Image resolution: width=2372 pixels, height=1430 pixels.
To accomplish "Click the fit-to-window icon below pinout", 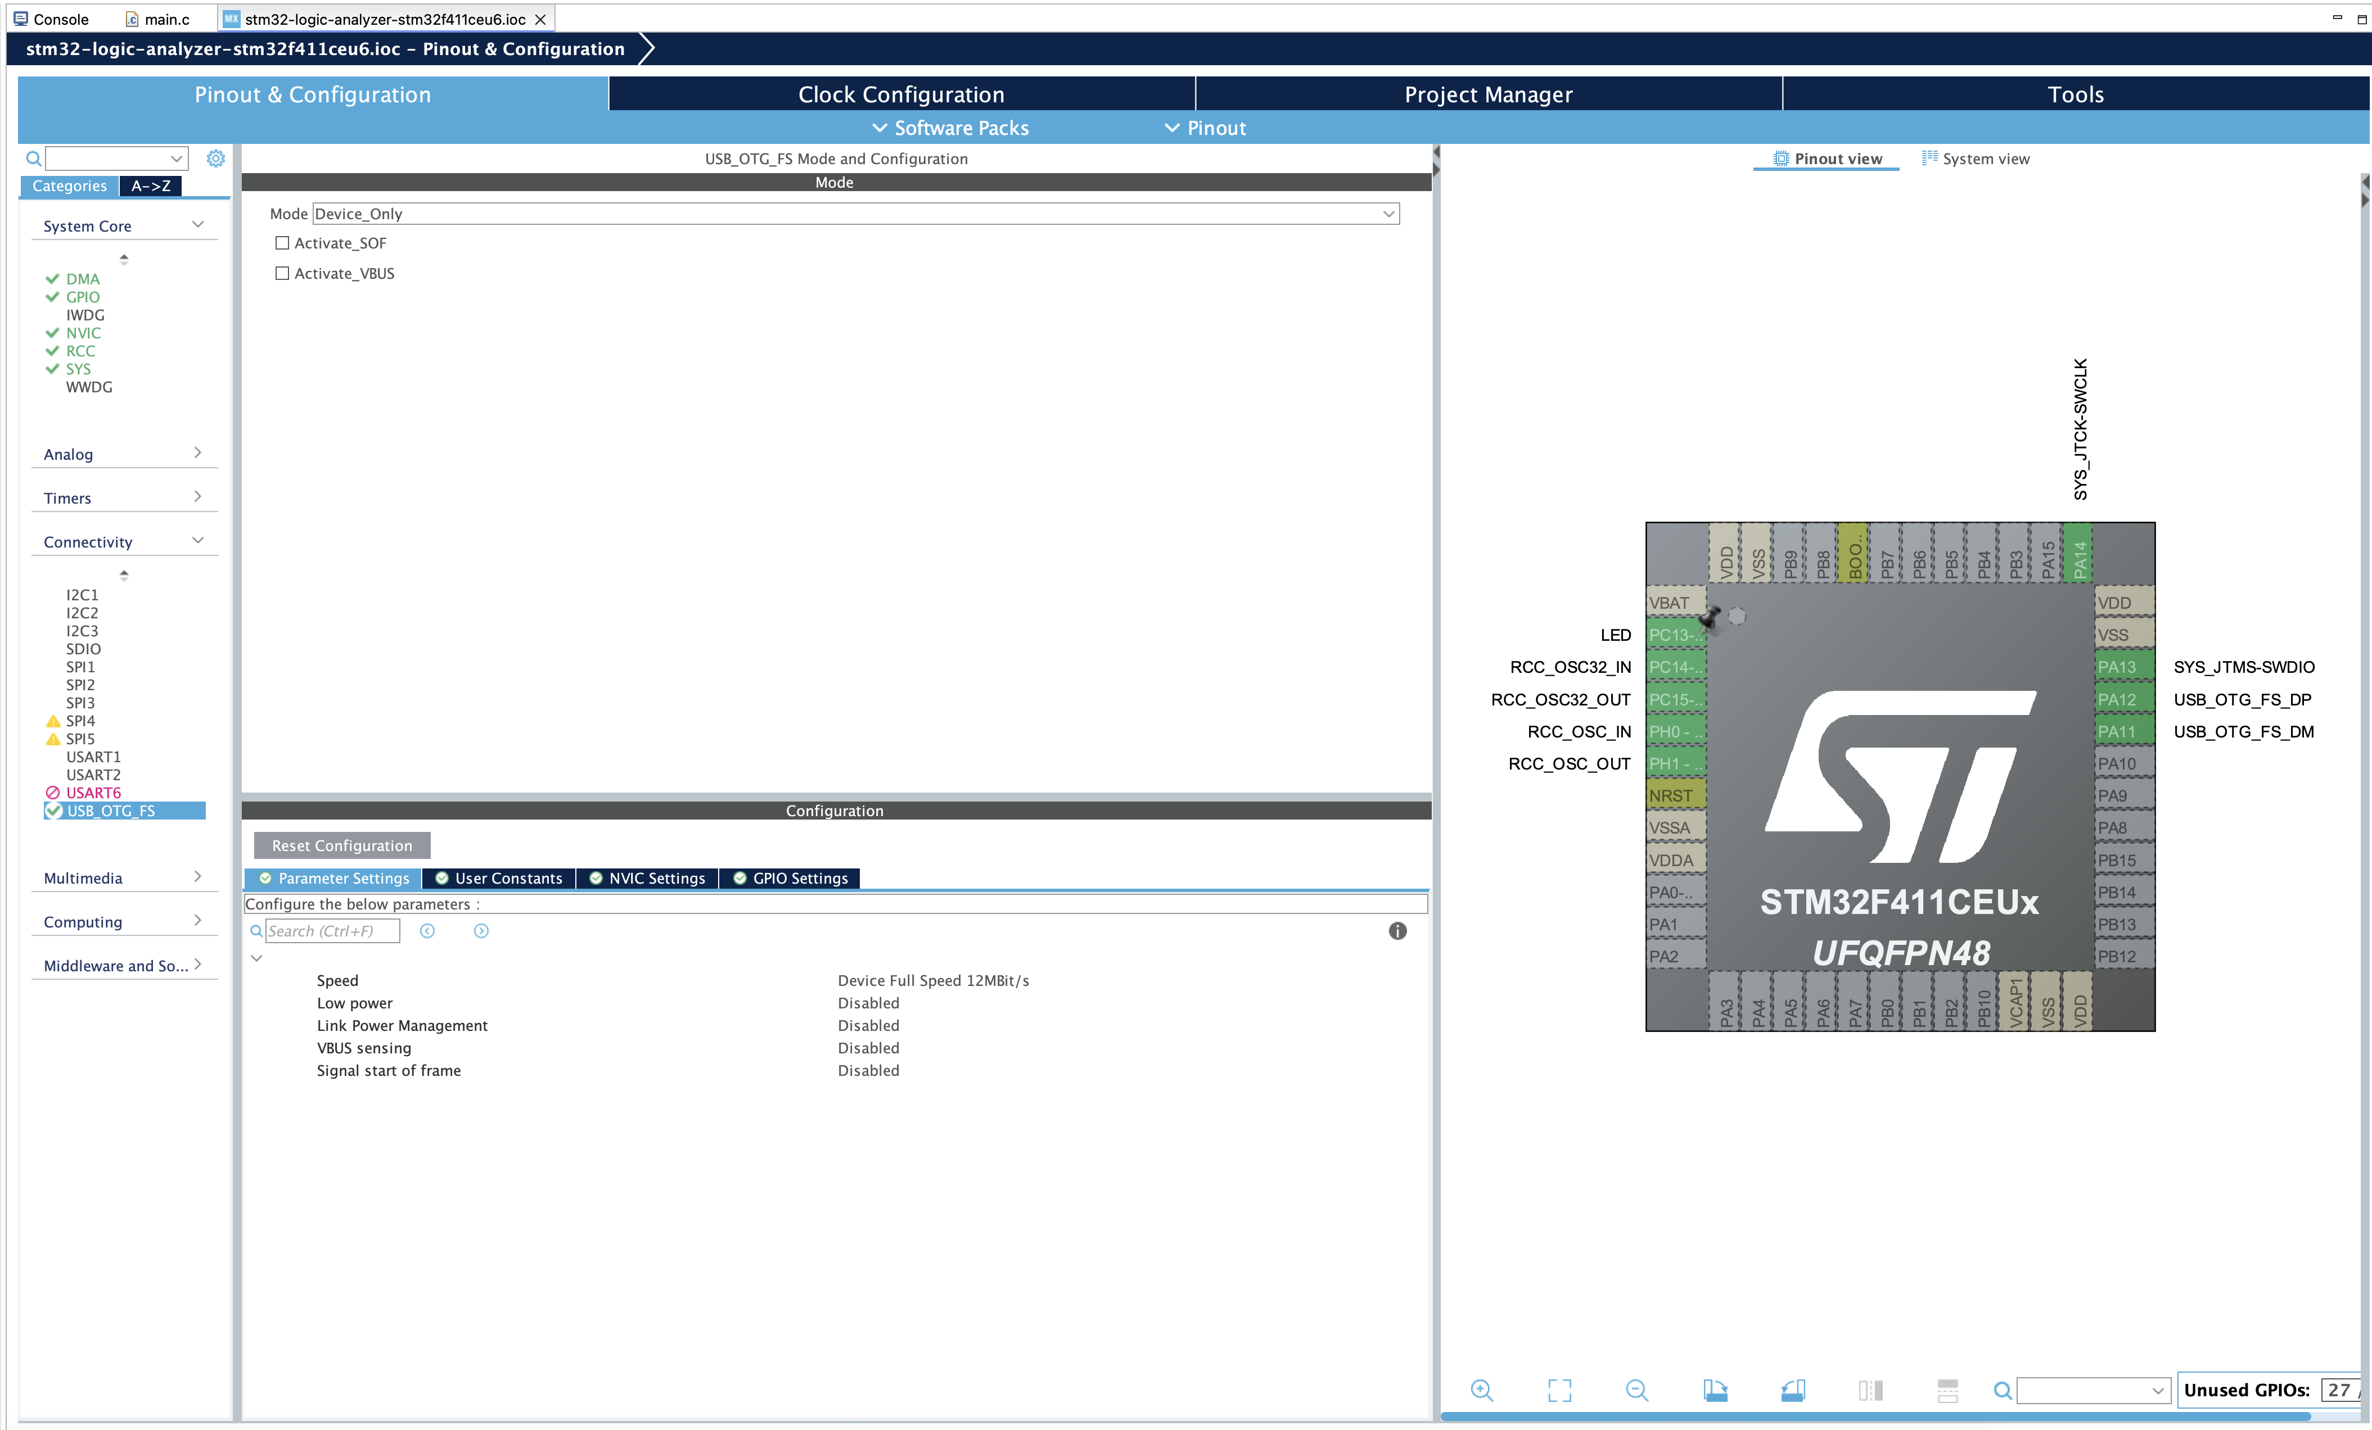I will click(x=1559, y=1390).
